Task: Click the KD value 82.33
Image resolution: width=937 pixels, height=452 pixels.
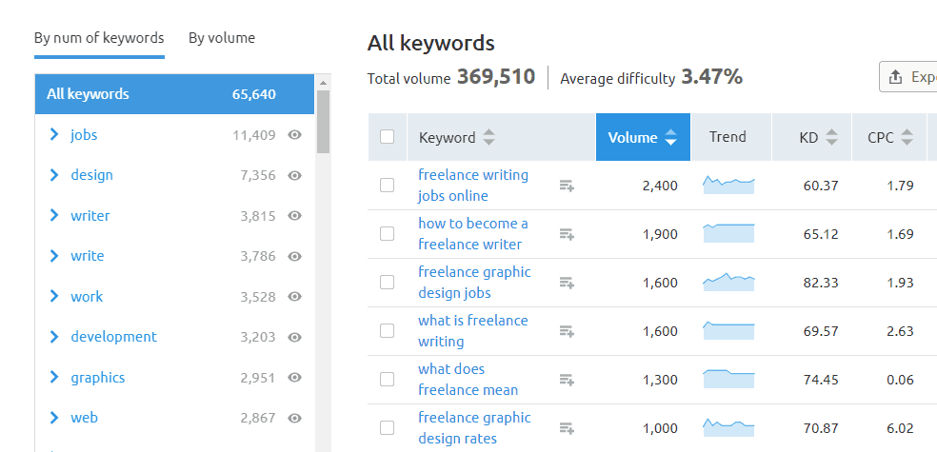Action: 821,283
